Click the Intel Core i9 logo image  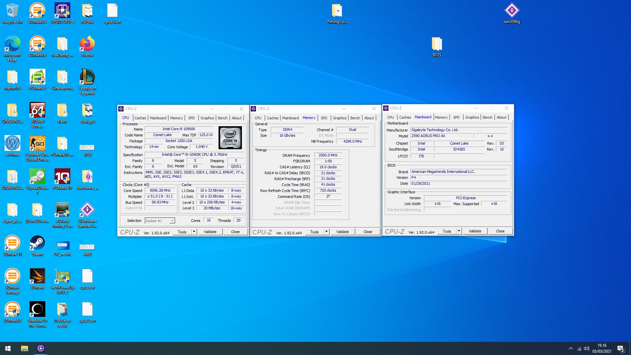(230, 138)
